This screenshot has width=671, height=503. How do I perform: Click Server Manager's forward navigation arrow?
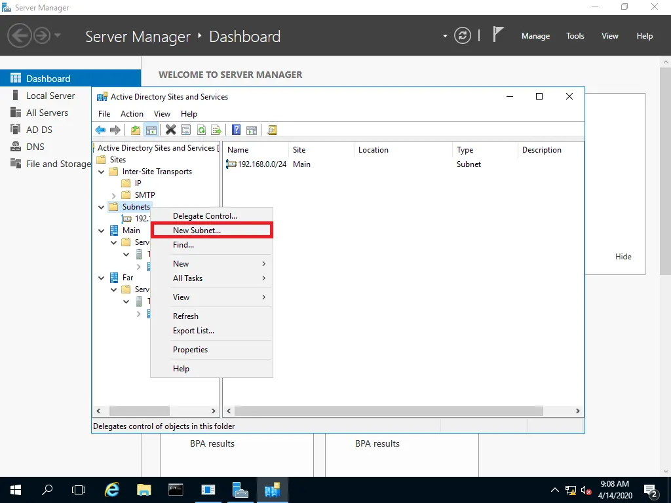click(x=42, y=35)
